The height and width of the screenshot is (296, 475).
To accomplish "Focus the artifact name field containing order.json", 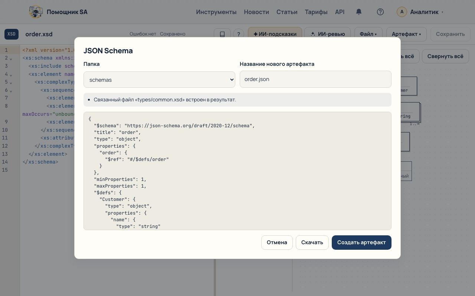I will click(x=315, y=79).
